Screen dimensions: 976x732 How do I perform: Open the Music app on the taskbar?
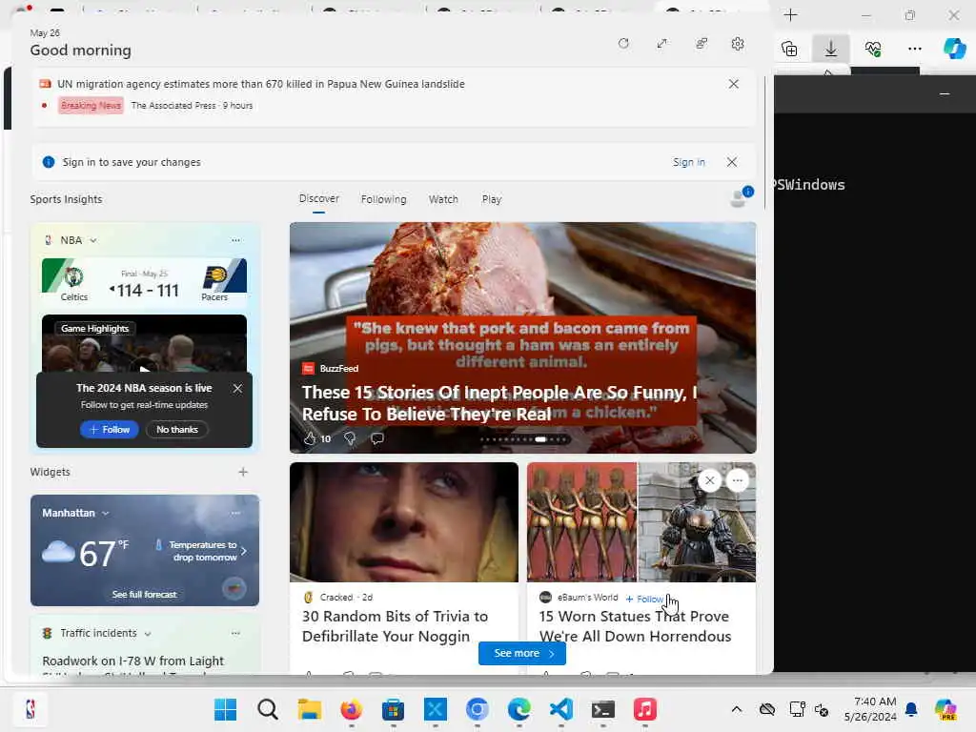pos(645,709)
